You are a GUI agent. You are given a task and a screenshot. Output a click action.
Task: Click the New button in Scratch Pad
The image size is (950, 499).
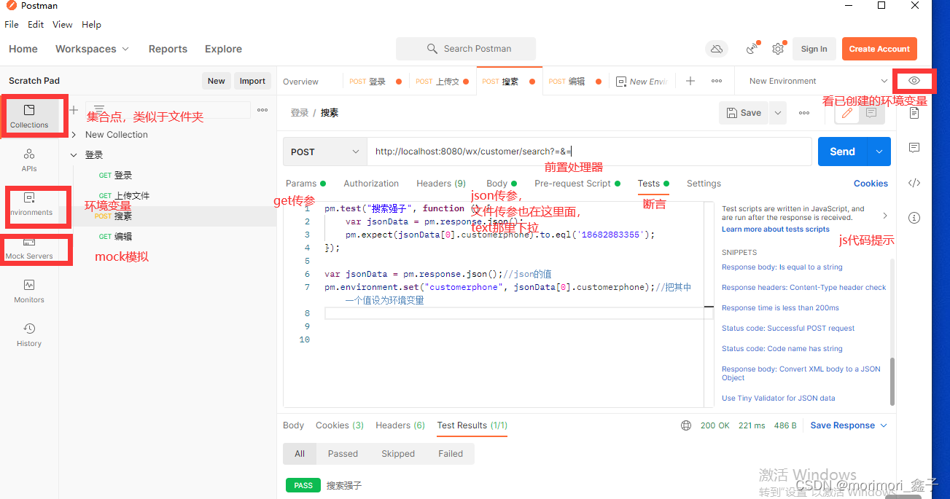(x=217, y=81)
